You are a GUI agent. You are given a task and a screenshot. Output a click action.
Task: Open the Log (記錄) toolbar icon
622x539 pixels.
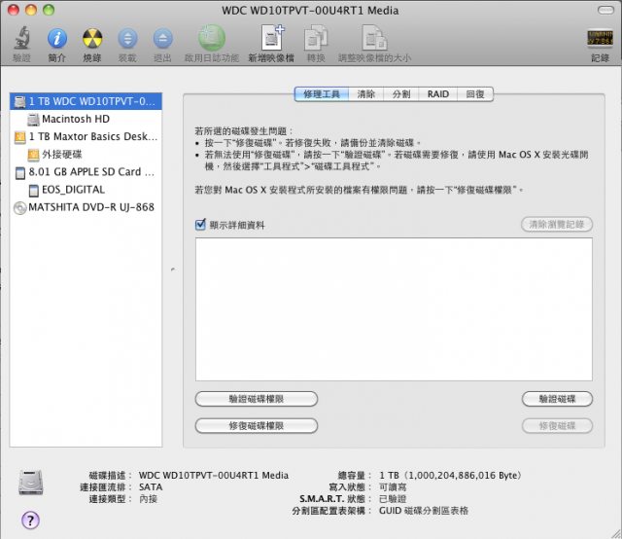pos(600,38)
